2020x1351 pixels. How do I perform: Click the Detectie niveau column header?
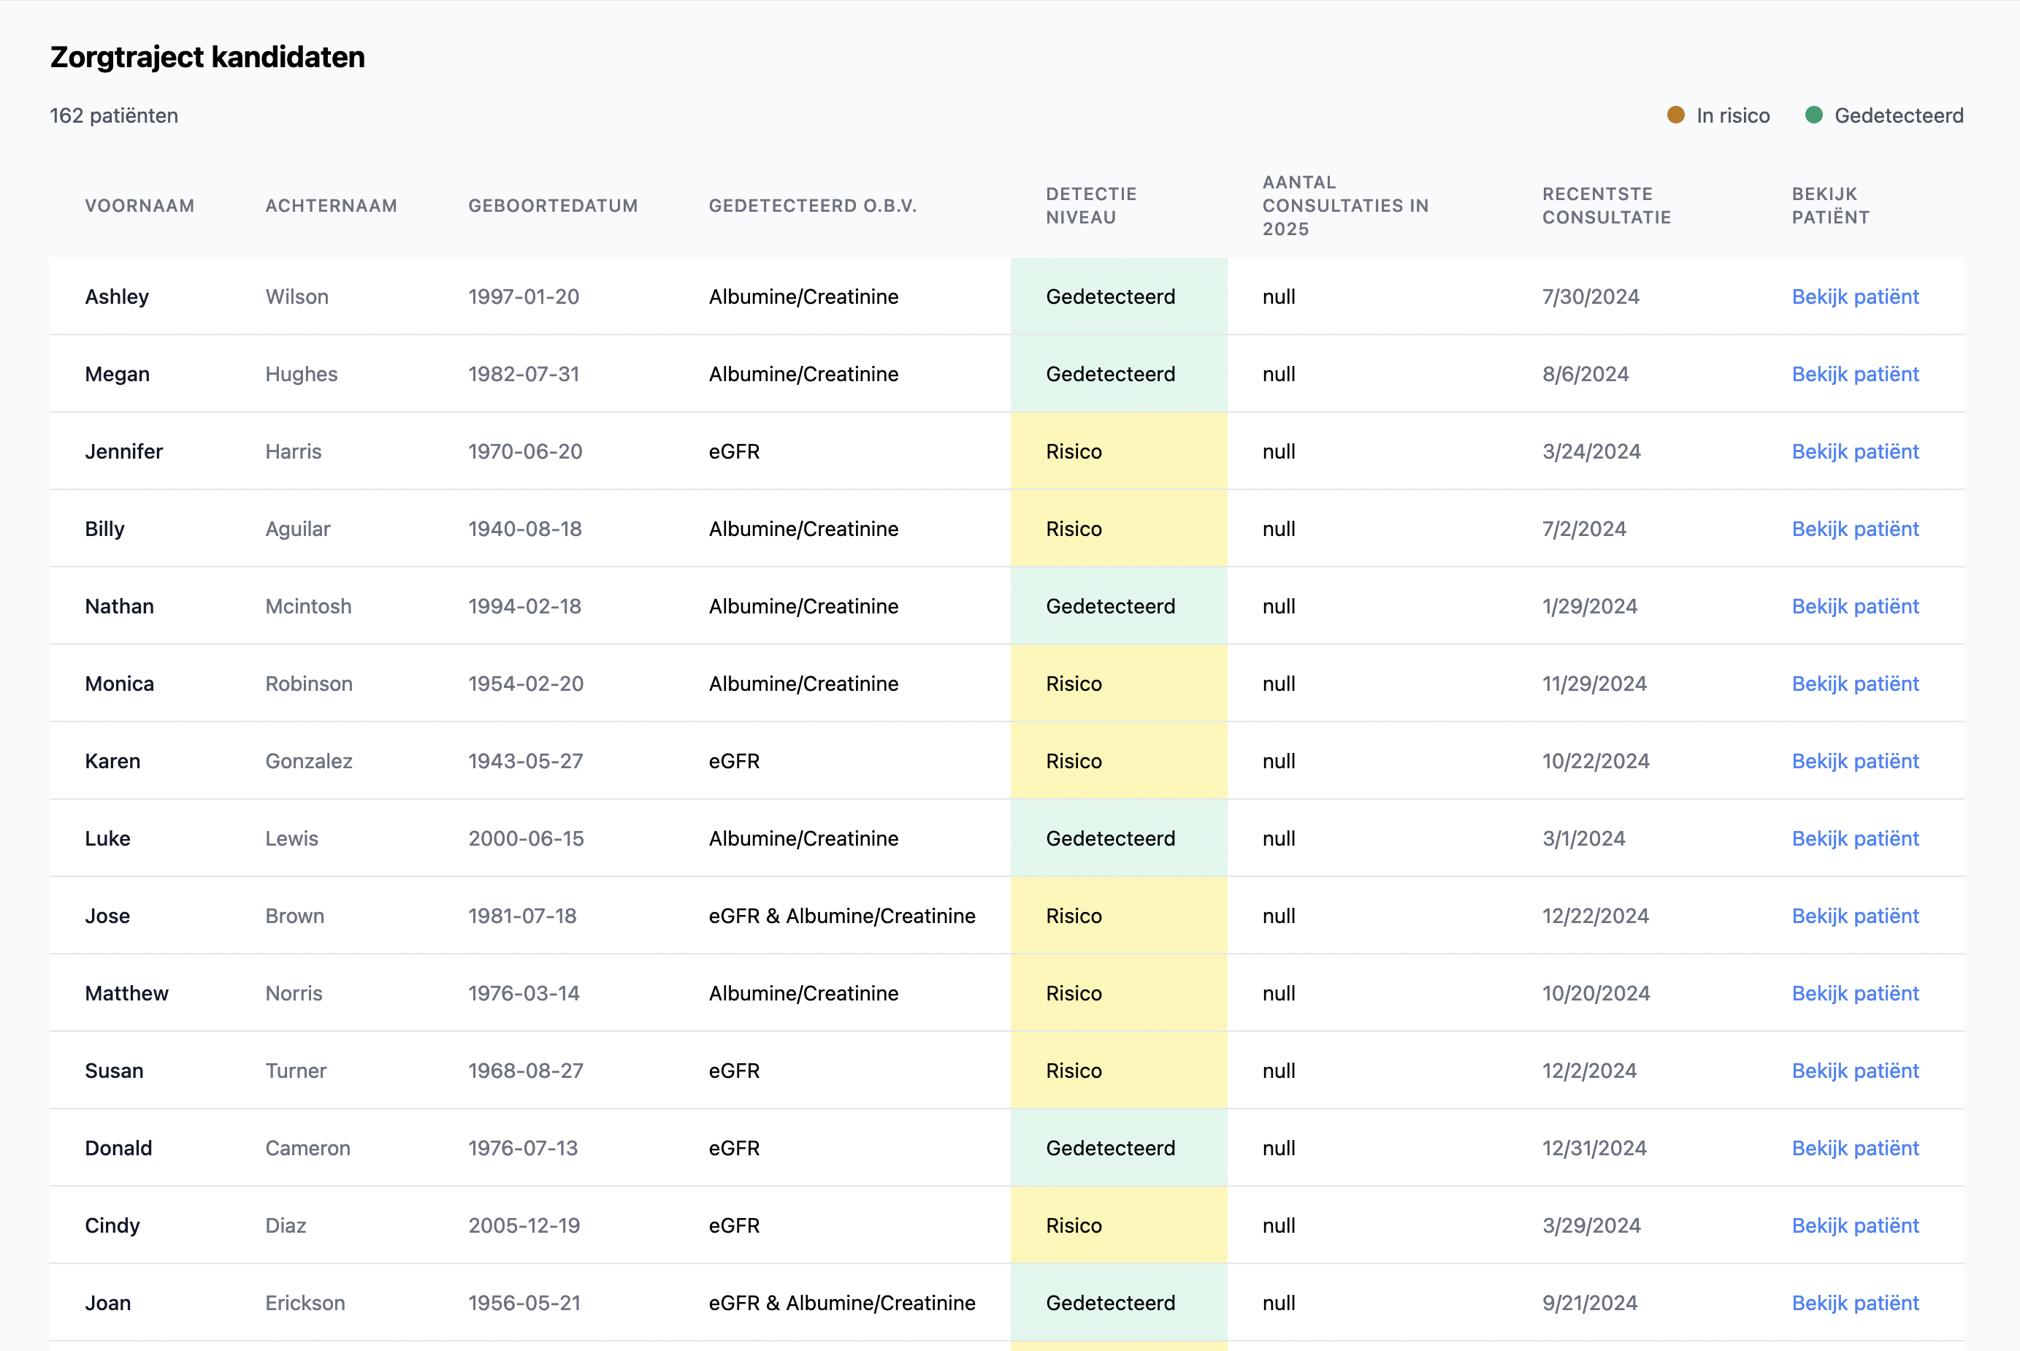[1090, 206]
